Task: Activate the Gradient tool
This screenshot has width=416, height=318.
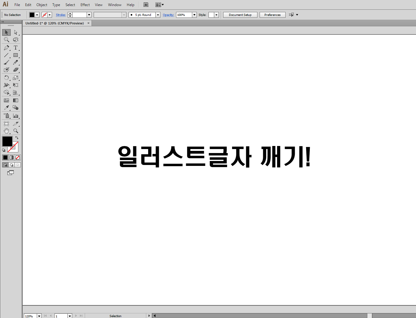Action: [16, 100]
